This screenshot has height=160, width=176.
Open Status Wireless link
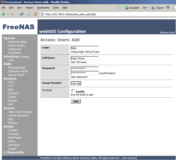pos(14,145)
